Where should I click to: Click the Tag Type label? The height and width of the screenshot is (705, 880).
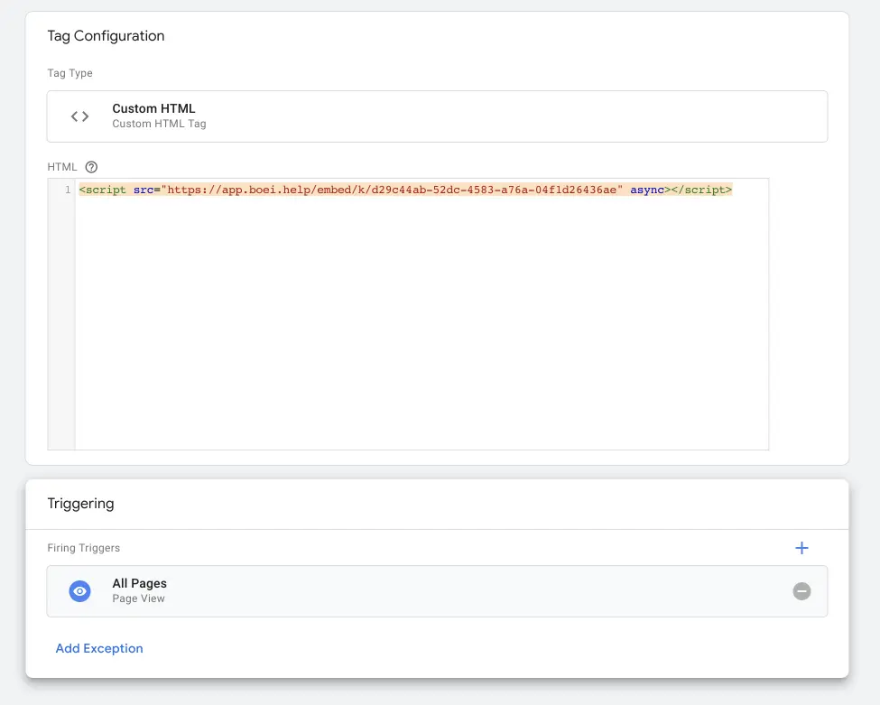pos(69,73)
